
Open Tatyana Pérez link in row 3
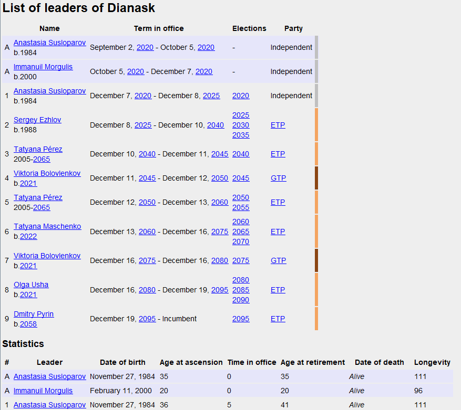[38, 149]
